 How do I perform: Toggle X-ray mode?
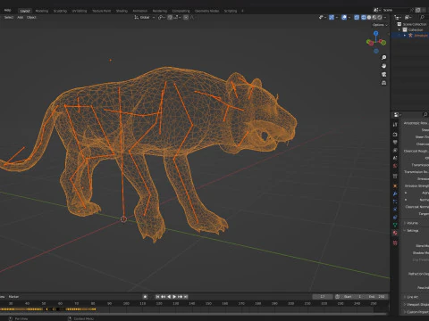(357, 18)
